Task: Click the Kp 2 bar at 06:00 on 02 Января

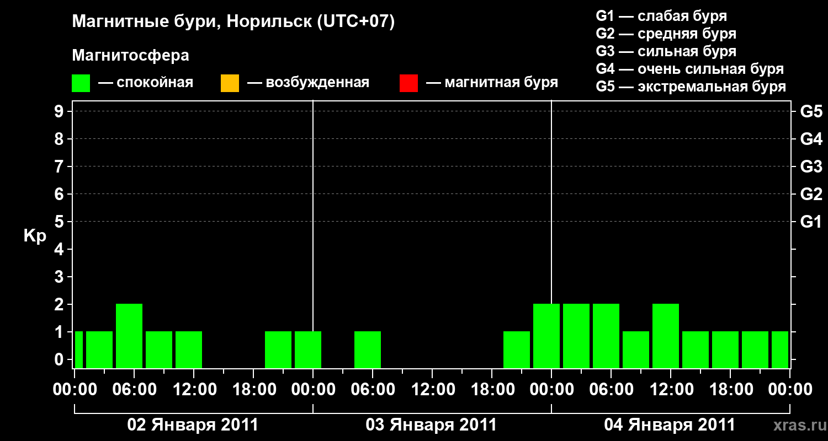Action: [x=129, y=336]
